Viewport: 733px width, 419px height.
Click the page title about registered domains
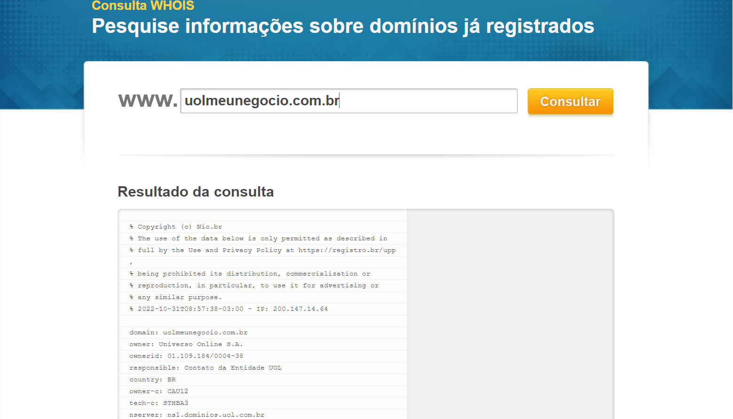click(342, 26)
